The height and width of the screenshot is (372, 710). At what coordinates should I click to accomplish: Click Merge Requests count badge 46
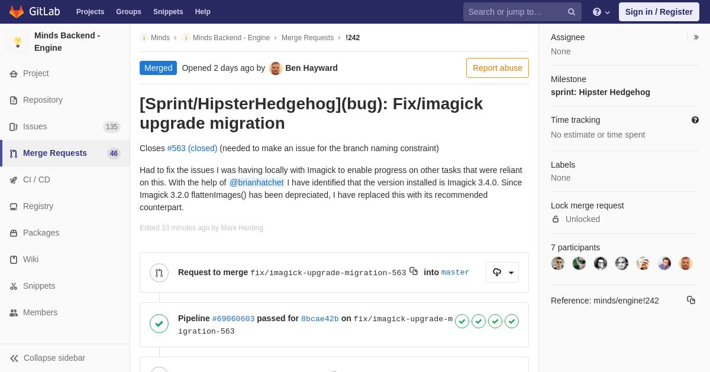click(x=114, y=154)
